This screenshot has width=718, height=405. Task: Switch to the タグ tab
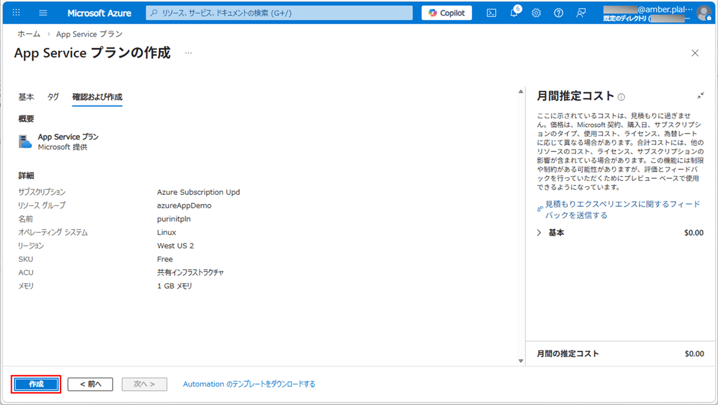point(53,97)
